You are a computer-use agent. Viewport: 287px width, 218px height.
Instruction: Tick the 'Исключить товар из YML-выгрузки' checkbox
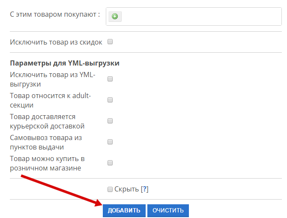pyautogui.click(x=110, y=79)
